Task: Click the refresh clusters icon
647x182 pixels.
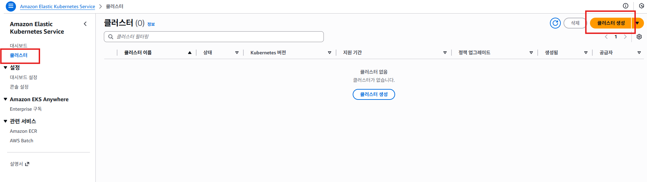Action: (555, 23)
